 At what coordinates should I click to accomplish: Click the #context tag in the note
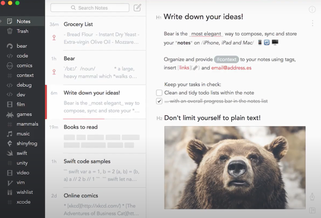226,59
